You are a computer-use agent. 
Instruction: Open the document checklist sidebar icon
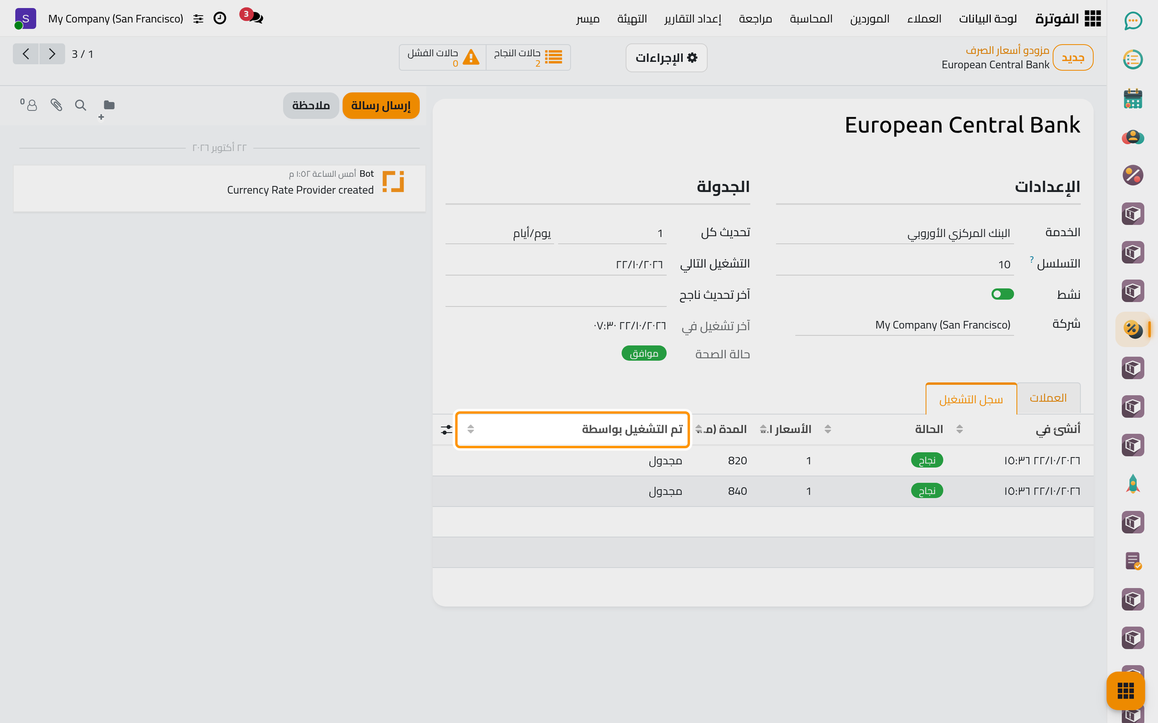[1133, 561]
